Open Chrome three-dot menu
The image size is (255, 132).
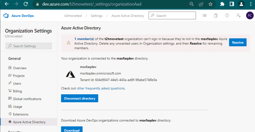(251, 4)
